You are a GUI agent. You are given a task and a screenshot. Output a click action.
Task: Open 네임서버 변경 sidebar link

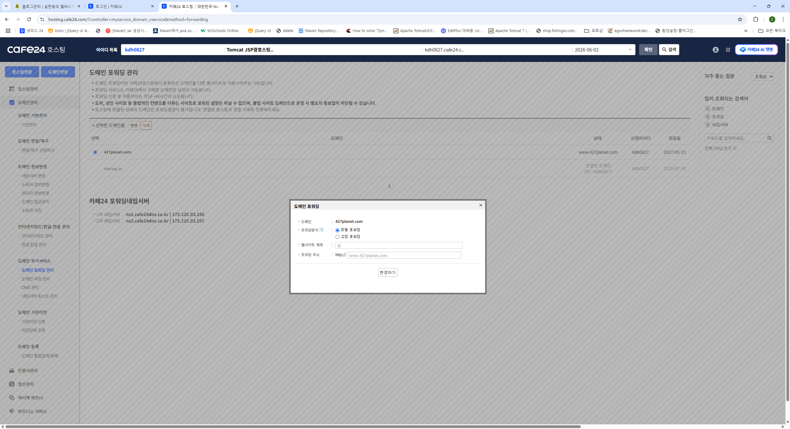[x=33, y=176]
